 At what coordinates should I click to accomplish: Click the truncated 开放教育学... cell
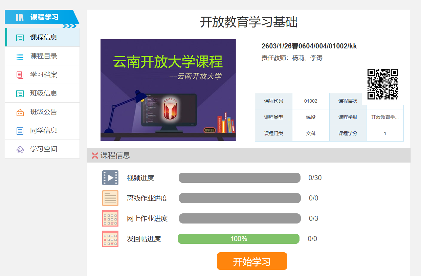click(x=385, y=117)
